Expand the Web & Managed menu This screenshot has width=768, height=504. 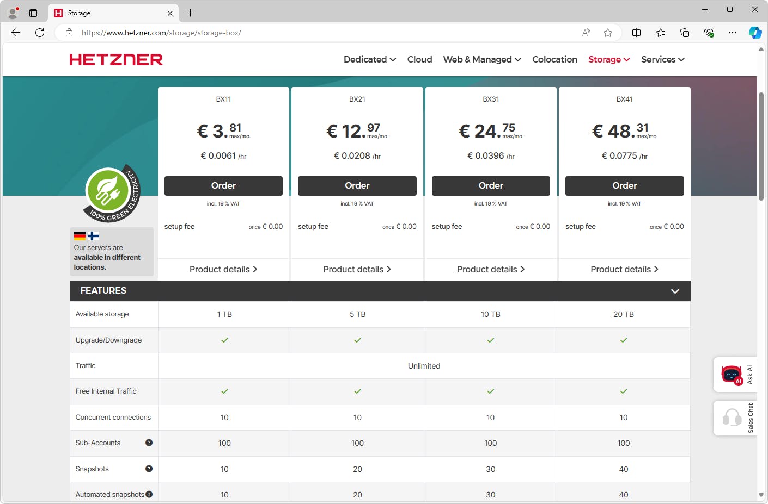click(x=482, y=59)
